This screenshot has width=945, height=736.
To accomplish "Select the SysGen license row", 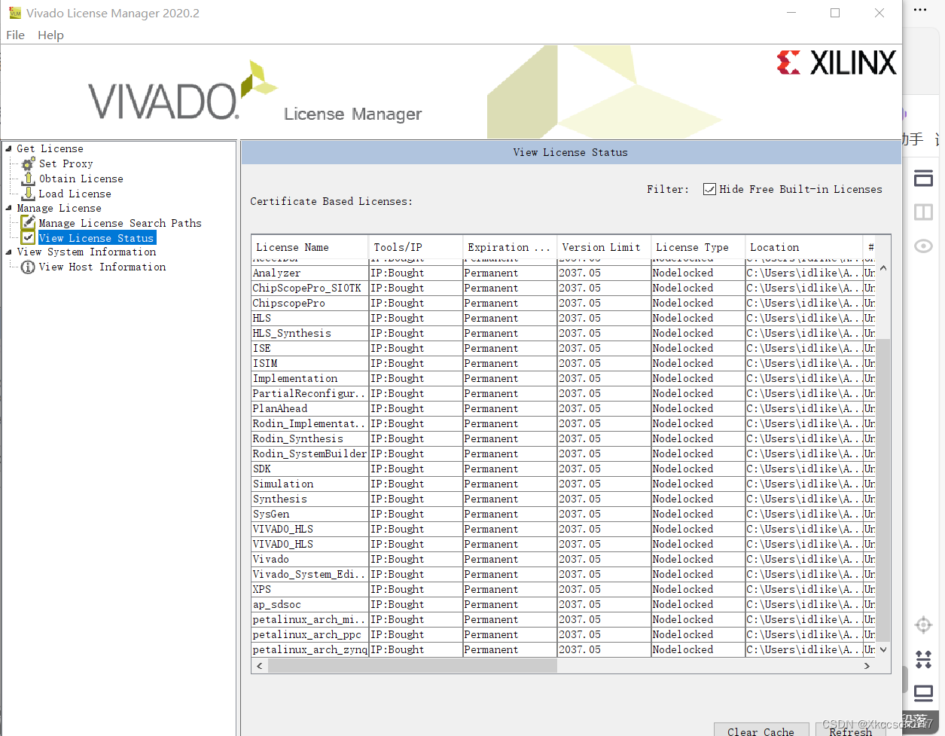I will 563,514.
